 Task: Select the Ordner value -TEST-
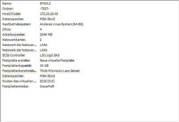(x=45, y=9)
